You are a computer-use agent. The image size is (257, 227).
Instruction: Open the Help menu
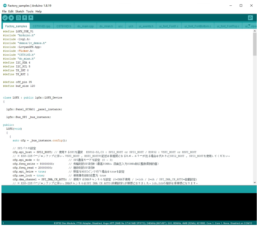[38, 11]
